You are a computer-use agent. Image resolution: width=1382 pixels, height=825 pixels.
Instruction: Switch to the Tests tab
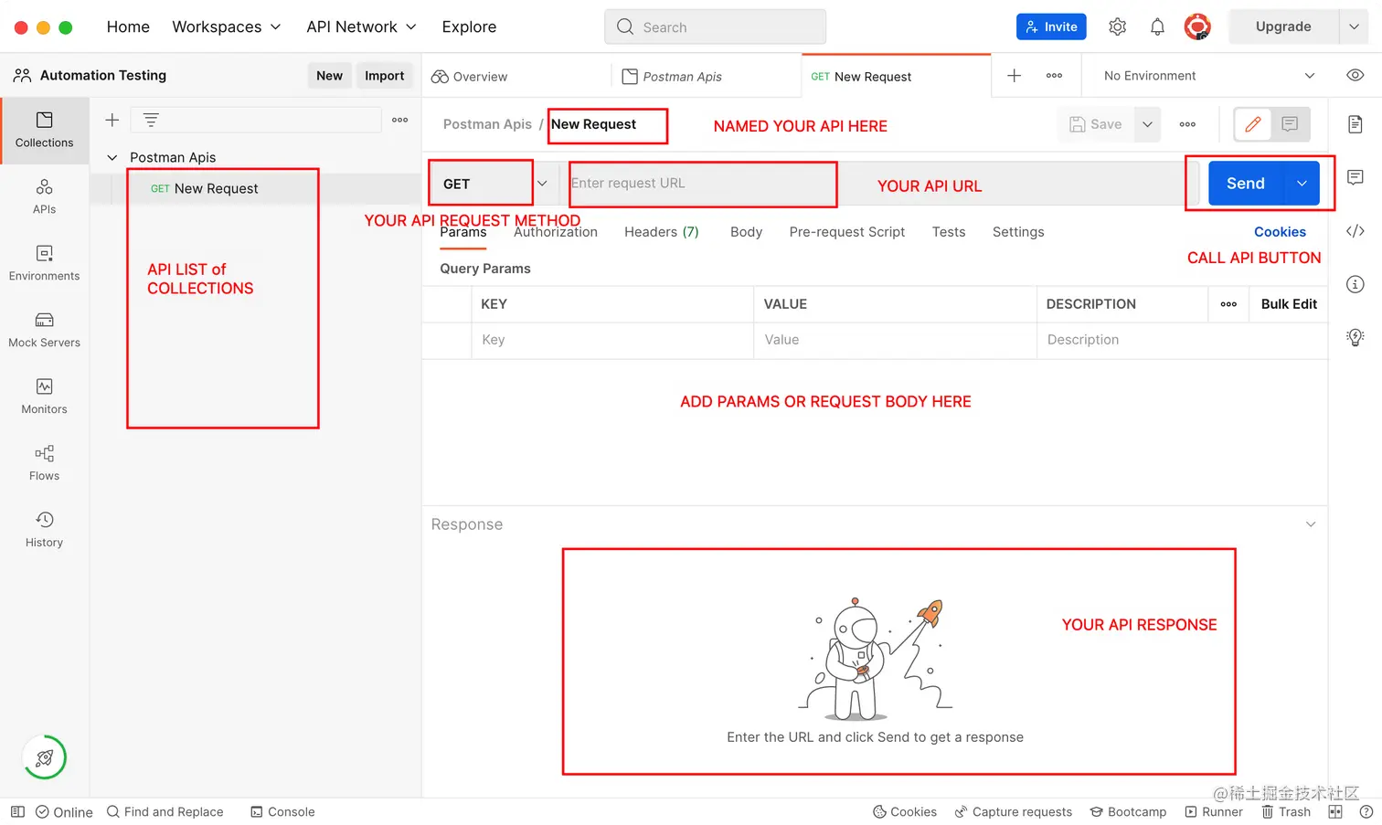click(x=949, y=232)
